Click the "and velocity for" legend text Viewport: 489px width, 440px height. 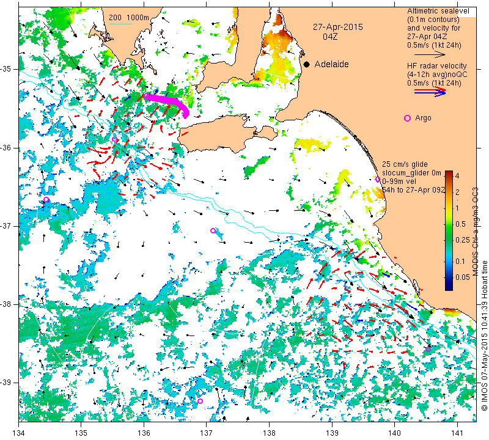(x=434, y=28)
